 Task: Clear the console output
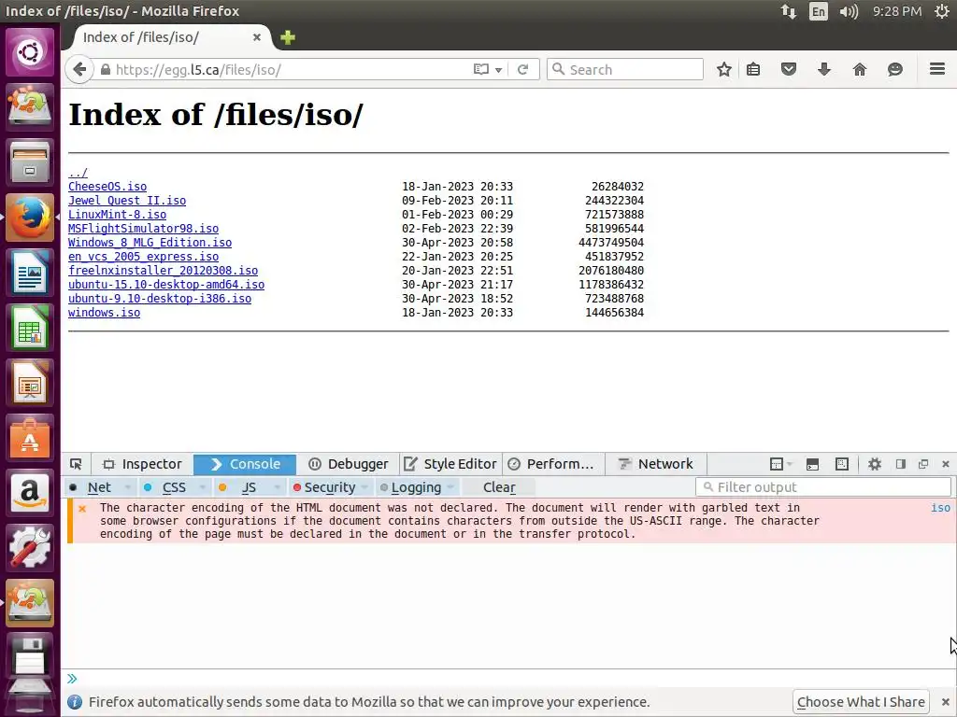click(x=499, y=487)
